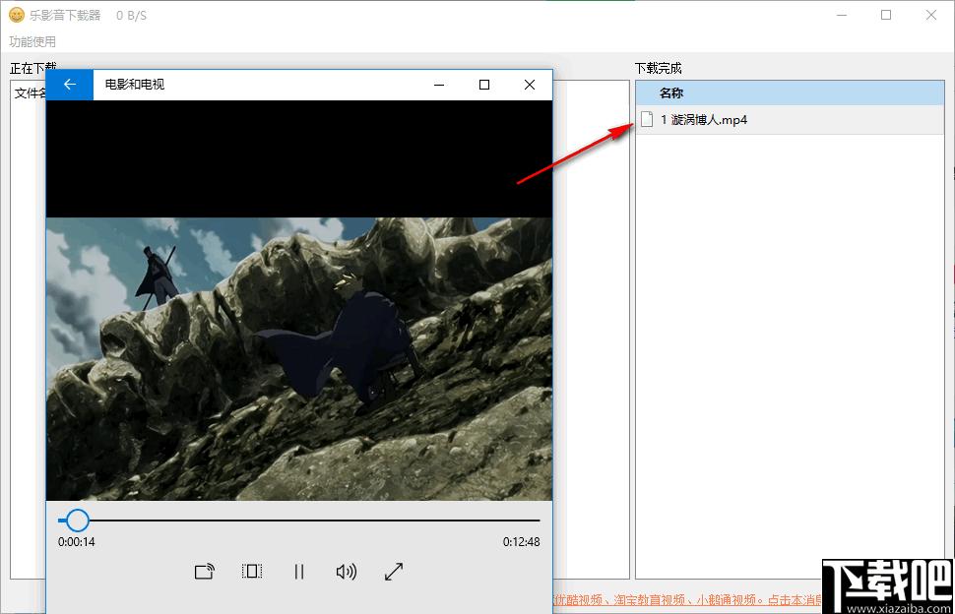Screen dimensions: 955x614
Task: Maximize the 电影和电视 player window
Action: point(484,85)
